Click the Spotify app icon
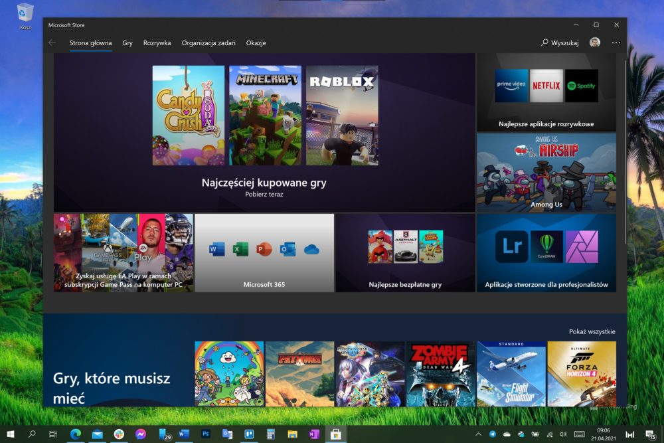Screen dimensions: 664x443 582,86
